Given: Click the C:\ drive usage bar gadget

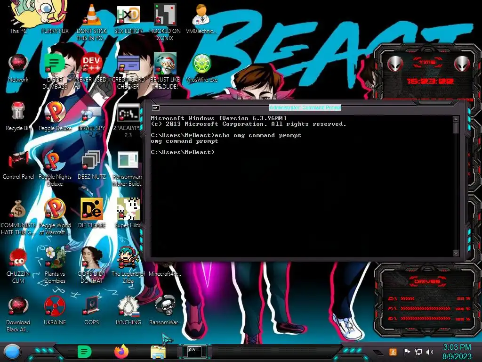Looking at the screenshot, I should tap(429, 298).
